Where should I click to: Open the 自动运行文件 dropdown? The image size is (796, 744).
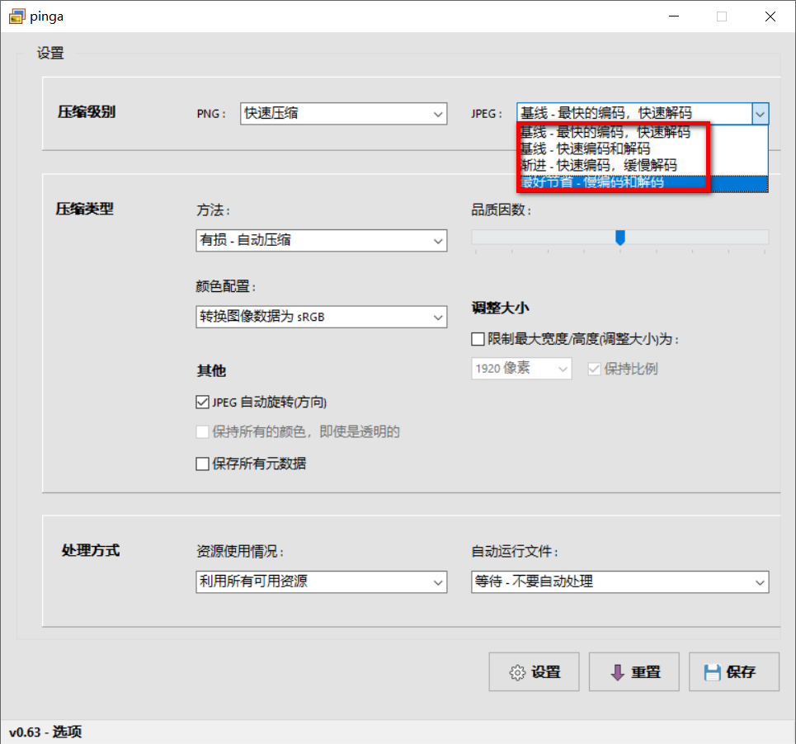coord(761,582)
